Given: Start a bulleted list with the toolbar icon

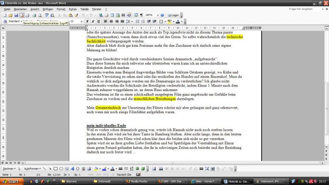Looking at the screenshot, I should pyautogui.click(x=143, y=21).
